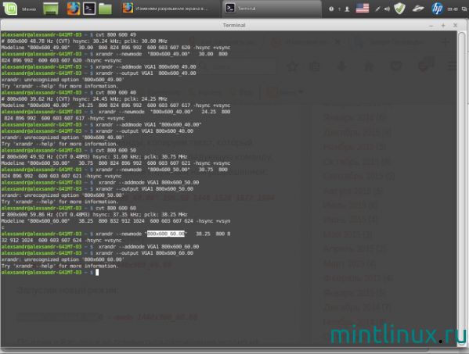
Task: Maximize the Terminal window
Action: [443, 25]
